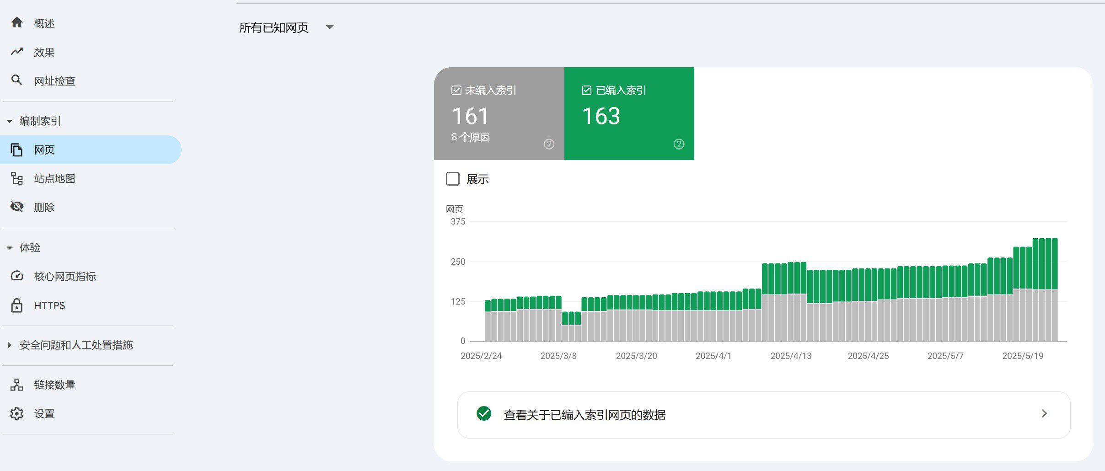Select the 网址检查 magnifier icon
The width and height of the screenshot is (1105, 471).
(17, 80)
